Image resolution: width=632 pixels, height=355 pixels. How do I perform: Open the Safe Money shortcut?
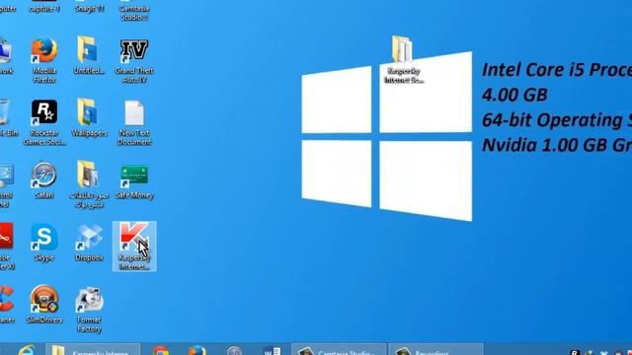[x=134, y=181]
